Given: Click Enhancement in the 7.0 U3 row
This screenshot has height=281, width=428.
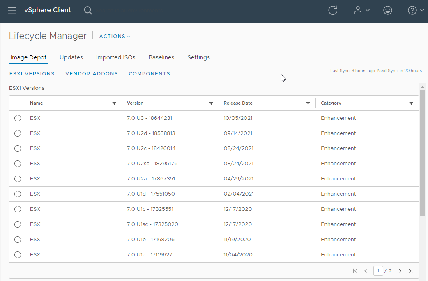Looking at the screenshot, I should tap(338, 118).
